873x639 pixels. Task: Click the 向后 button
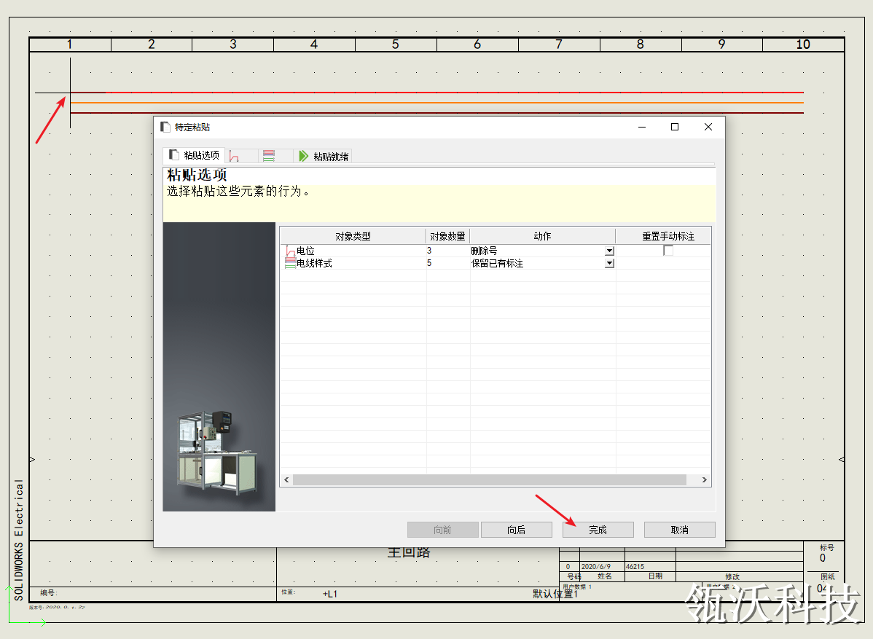click(517, 530)
